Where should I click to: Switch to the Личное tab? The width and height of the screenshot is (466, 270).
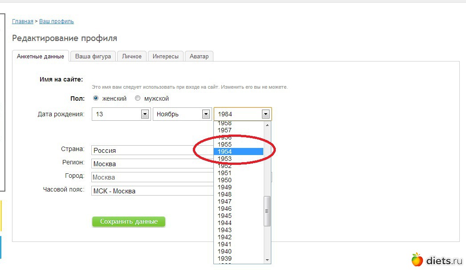pyautogui.click(x=132, y=57)
